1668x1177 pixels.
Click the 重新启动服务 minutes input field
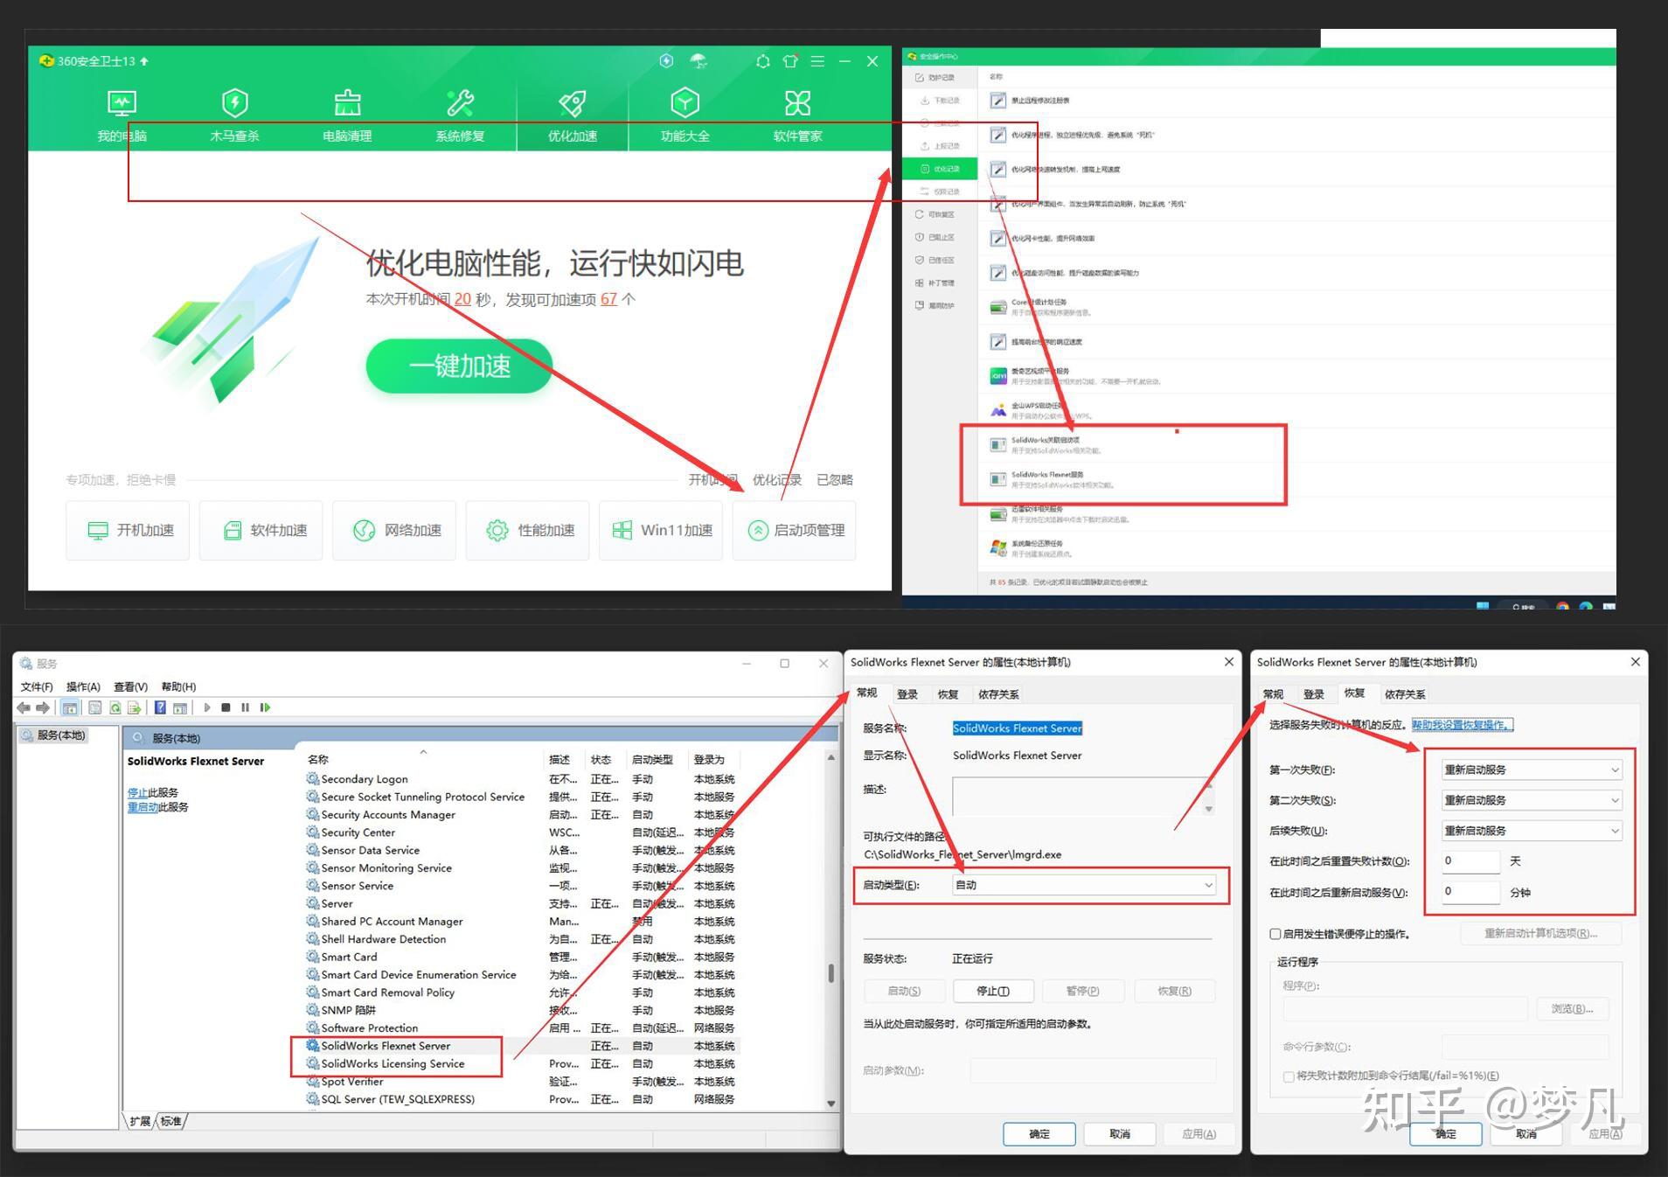tap(1470, 892)
